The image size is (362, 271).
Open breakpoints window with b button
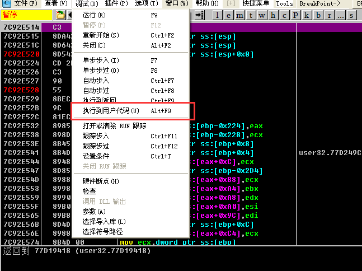coord(318,15)
